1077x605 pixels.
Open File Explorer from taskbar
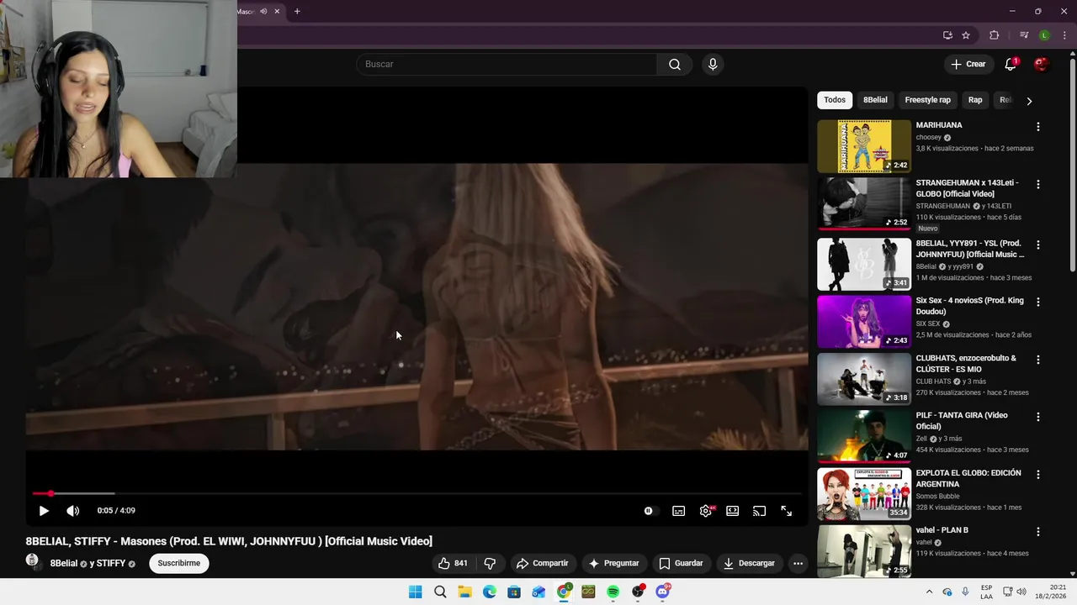(464, 592)
